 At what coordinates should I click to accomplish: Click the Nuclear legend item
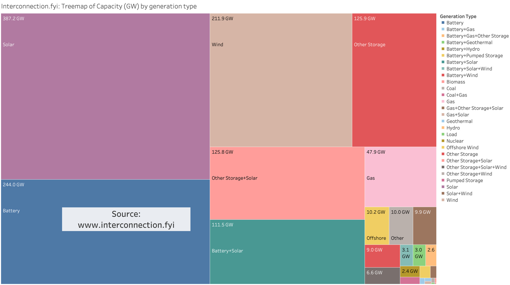(455, 141)
